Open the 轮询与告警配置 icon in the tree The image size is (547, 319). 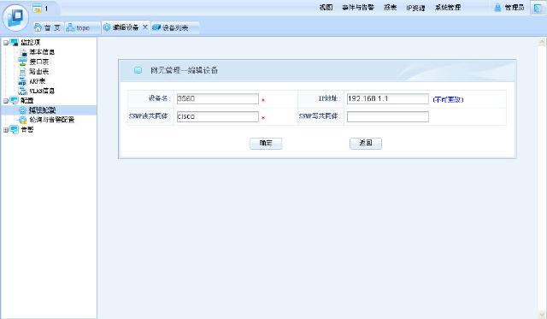(x=23, y=120)
